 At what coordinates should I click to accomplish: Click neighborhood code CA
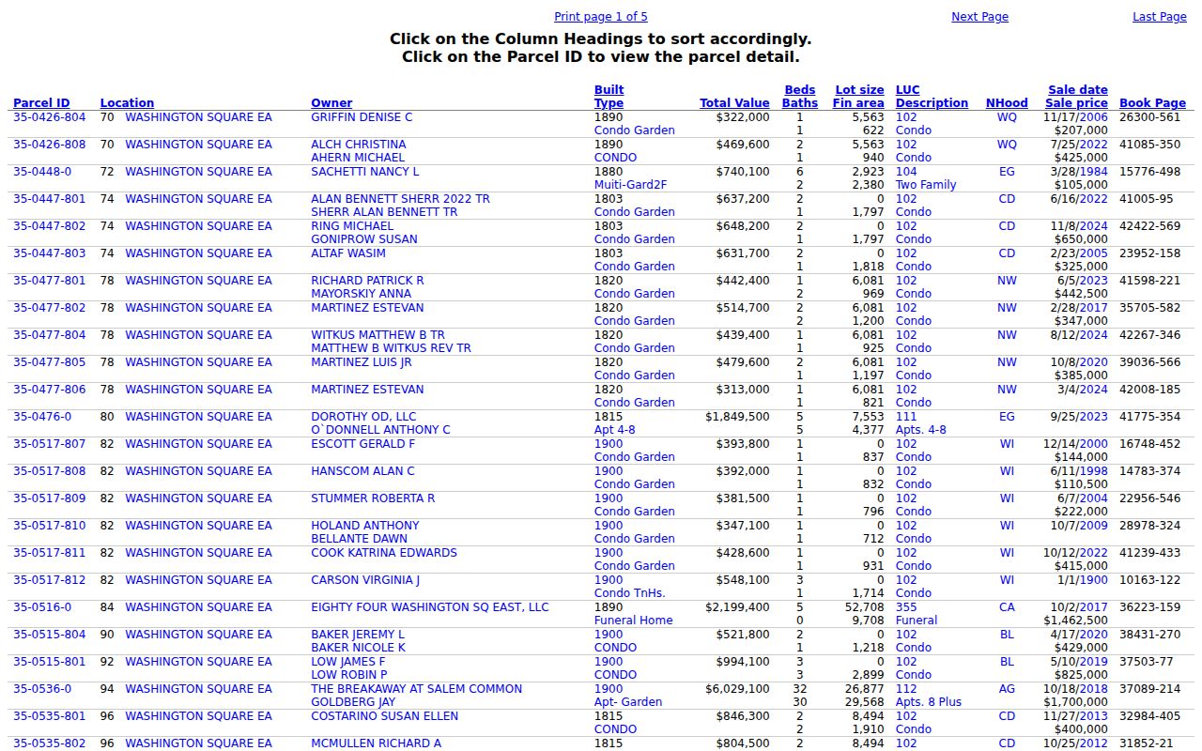click(x=1007, y=607)
